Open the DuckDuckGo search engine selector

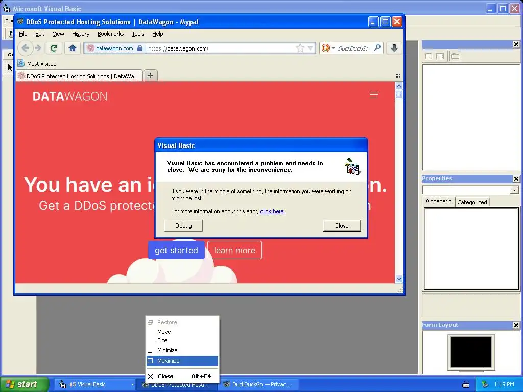pos(328,48)
